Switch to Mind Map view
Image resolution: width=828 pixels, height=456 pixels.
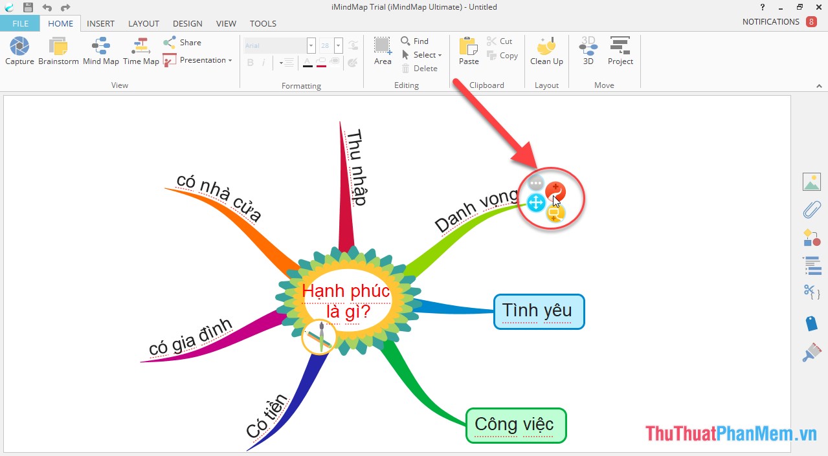[x=101, y=49]
